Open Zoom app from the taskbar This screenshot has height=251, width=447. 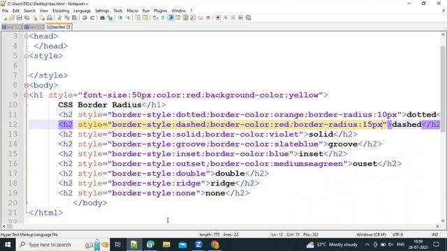click(198, 245)
